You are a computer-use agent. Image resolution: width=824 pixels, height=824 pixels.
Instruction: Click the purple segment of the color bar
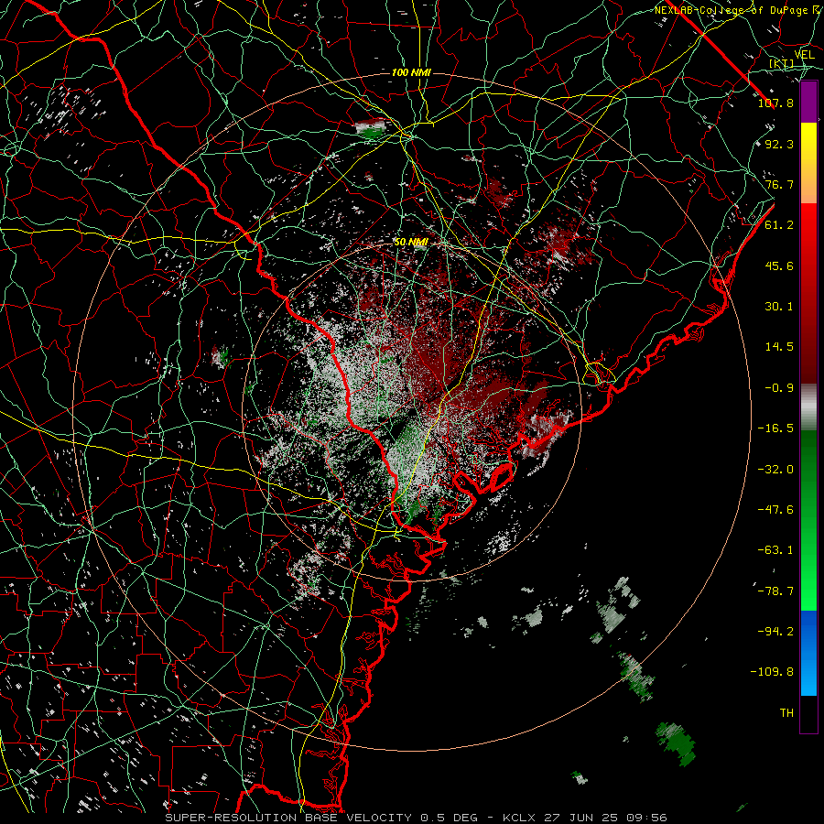coord(808,102)
